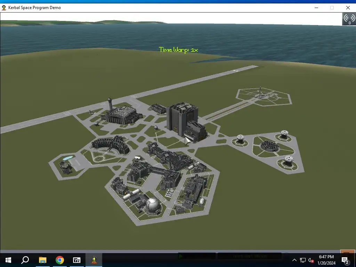Open the CommNet signal status icon
This screenshot has width=356, height=267.
[349, 19]
